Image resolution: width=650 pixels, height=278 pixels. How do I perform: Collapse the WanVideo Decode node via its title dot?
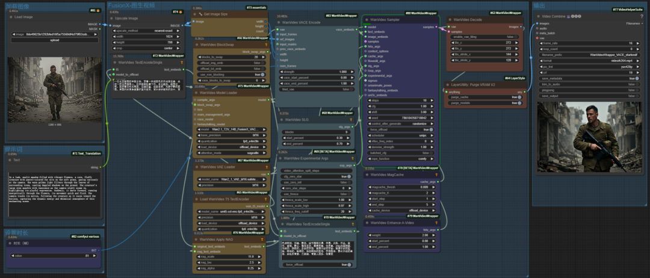(450, 19)
